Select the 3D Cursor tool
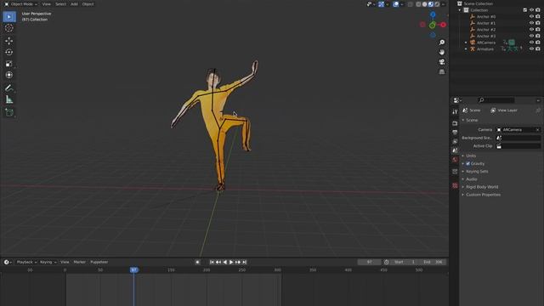The height and width of the screenshot is (306, 544). 9,28
